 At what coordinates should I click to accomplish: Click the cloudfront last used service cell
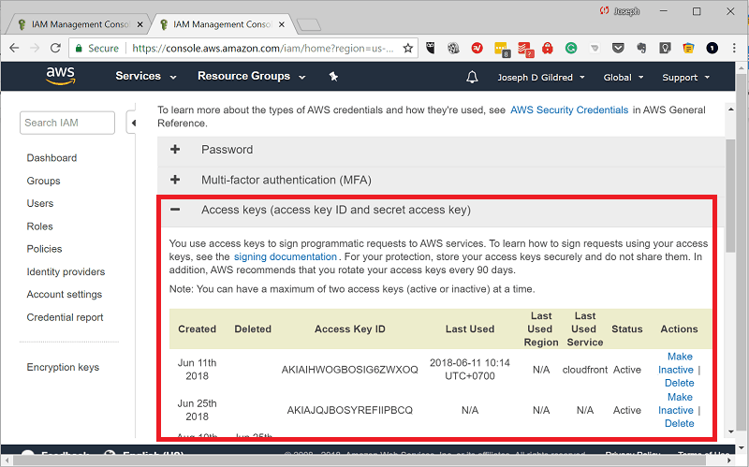[x=584, y=370]
